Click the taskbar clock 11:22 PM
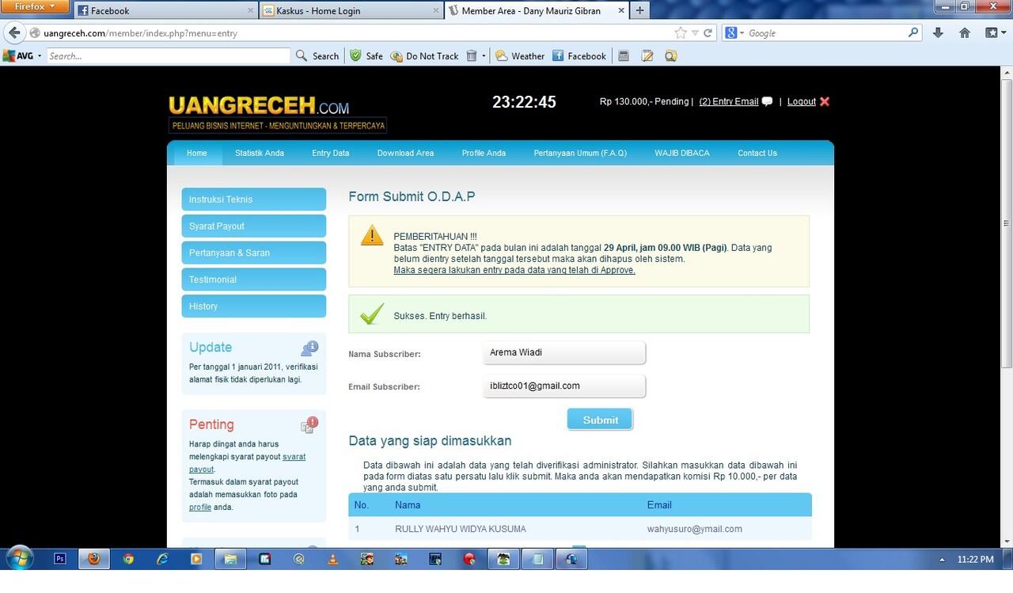 (975, 559)
